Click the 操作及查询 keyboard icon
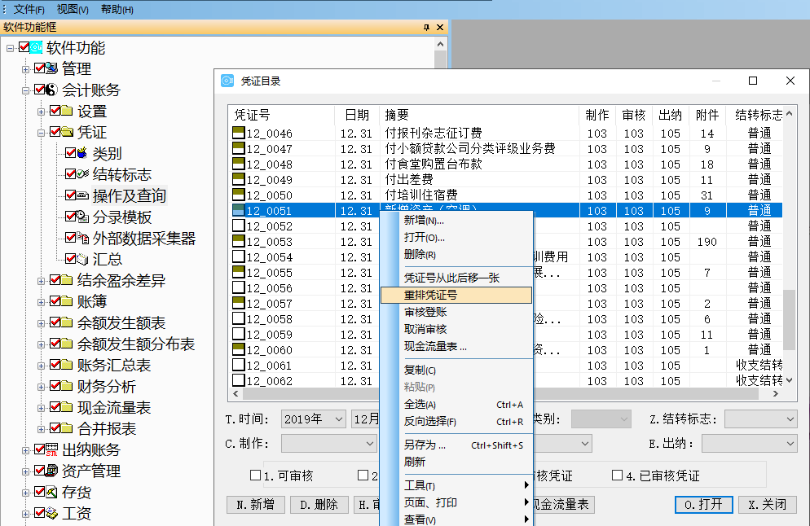The image size is (810, 526). pyautogui.click(x=82, y=195)
